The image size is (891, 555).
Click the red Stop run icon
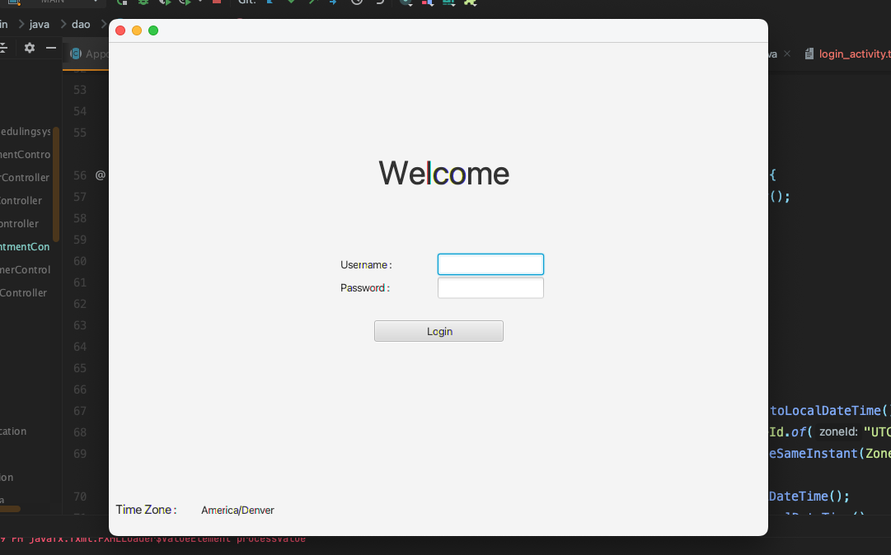click(217, 2)
